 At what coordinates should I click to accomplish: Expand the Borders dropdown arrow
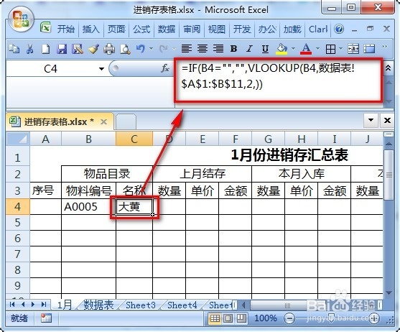click(x=341, y=48)
